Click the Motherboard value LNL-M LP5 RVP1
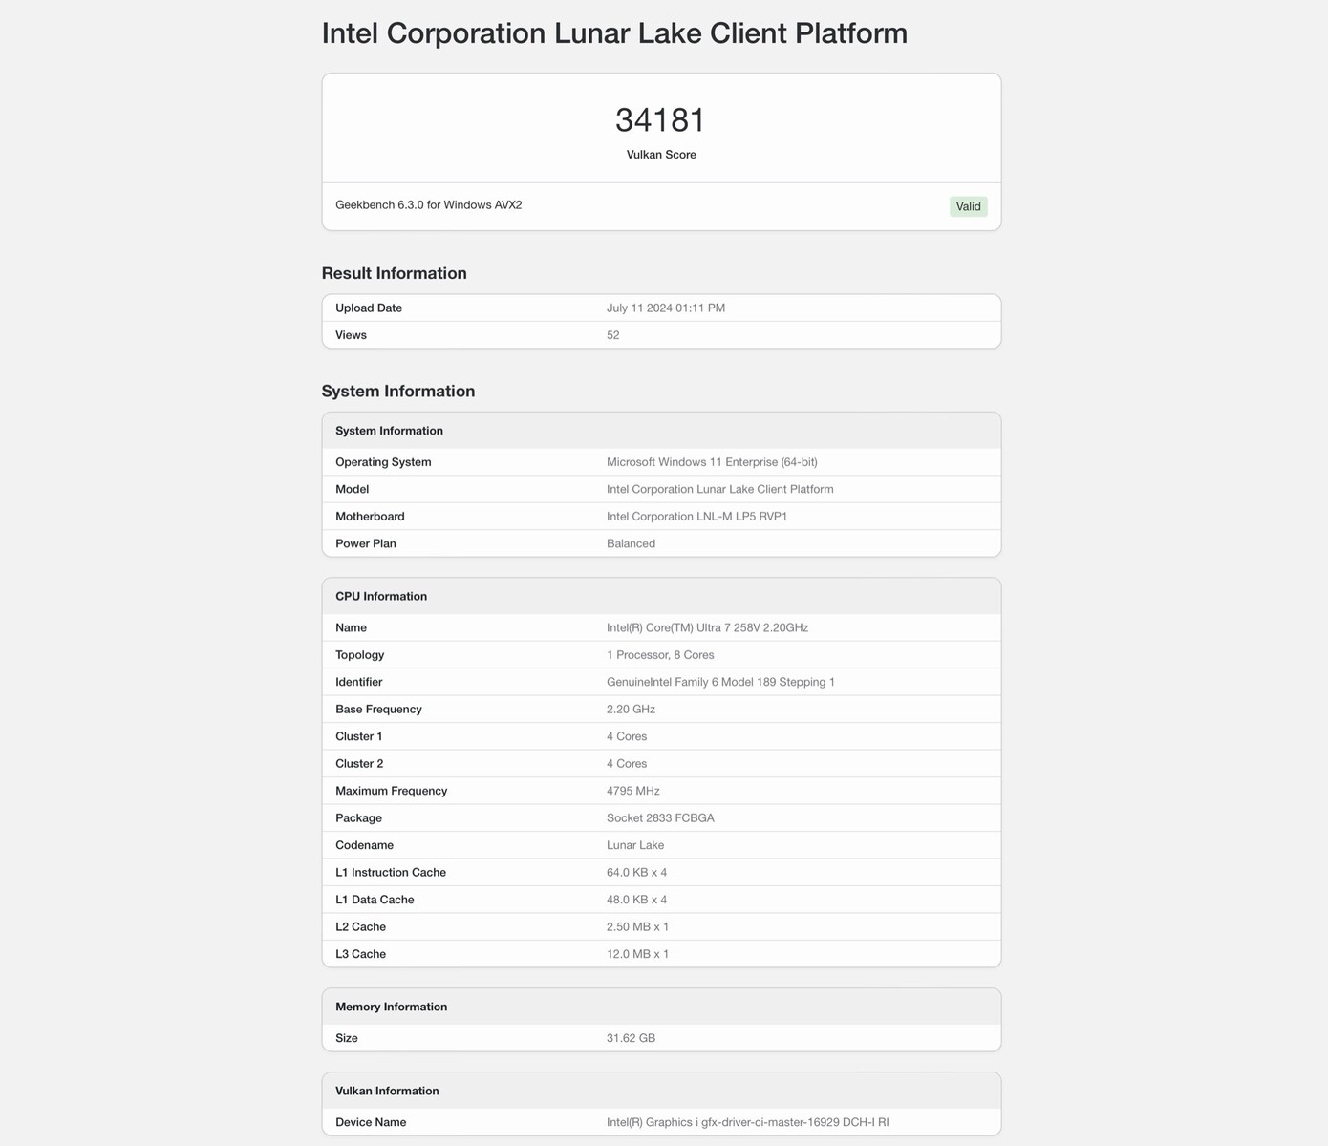The image size is (1328, 1146). coord(696,517)
